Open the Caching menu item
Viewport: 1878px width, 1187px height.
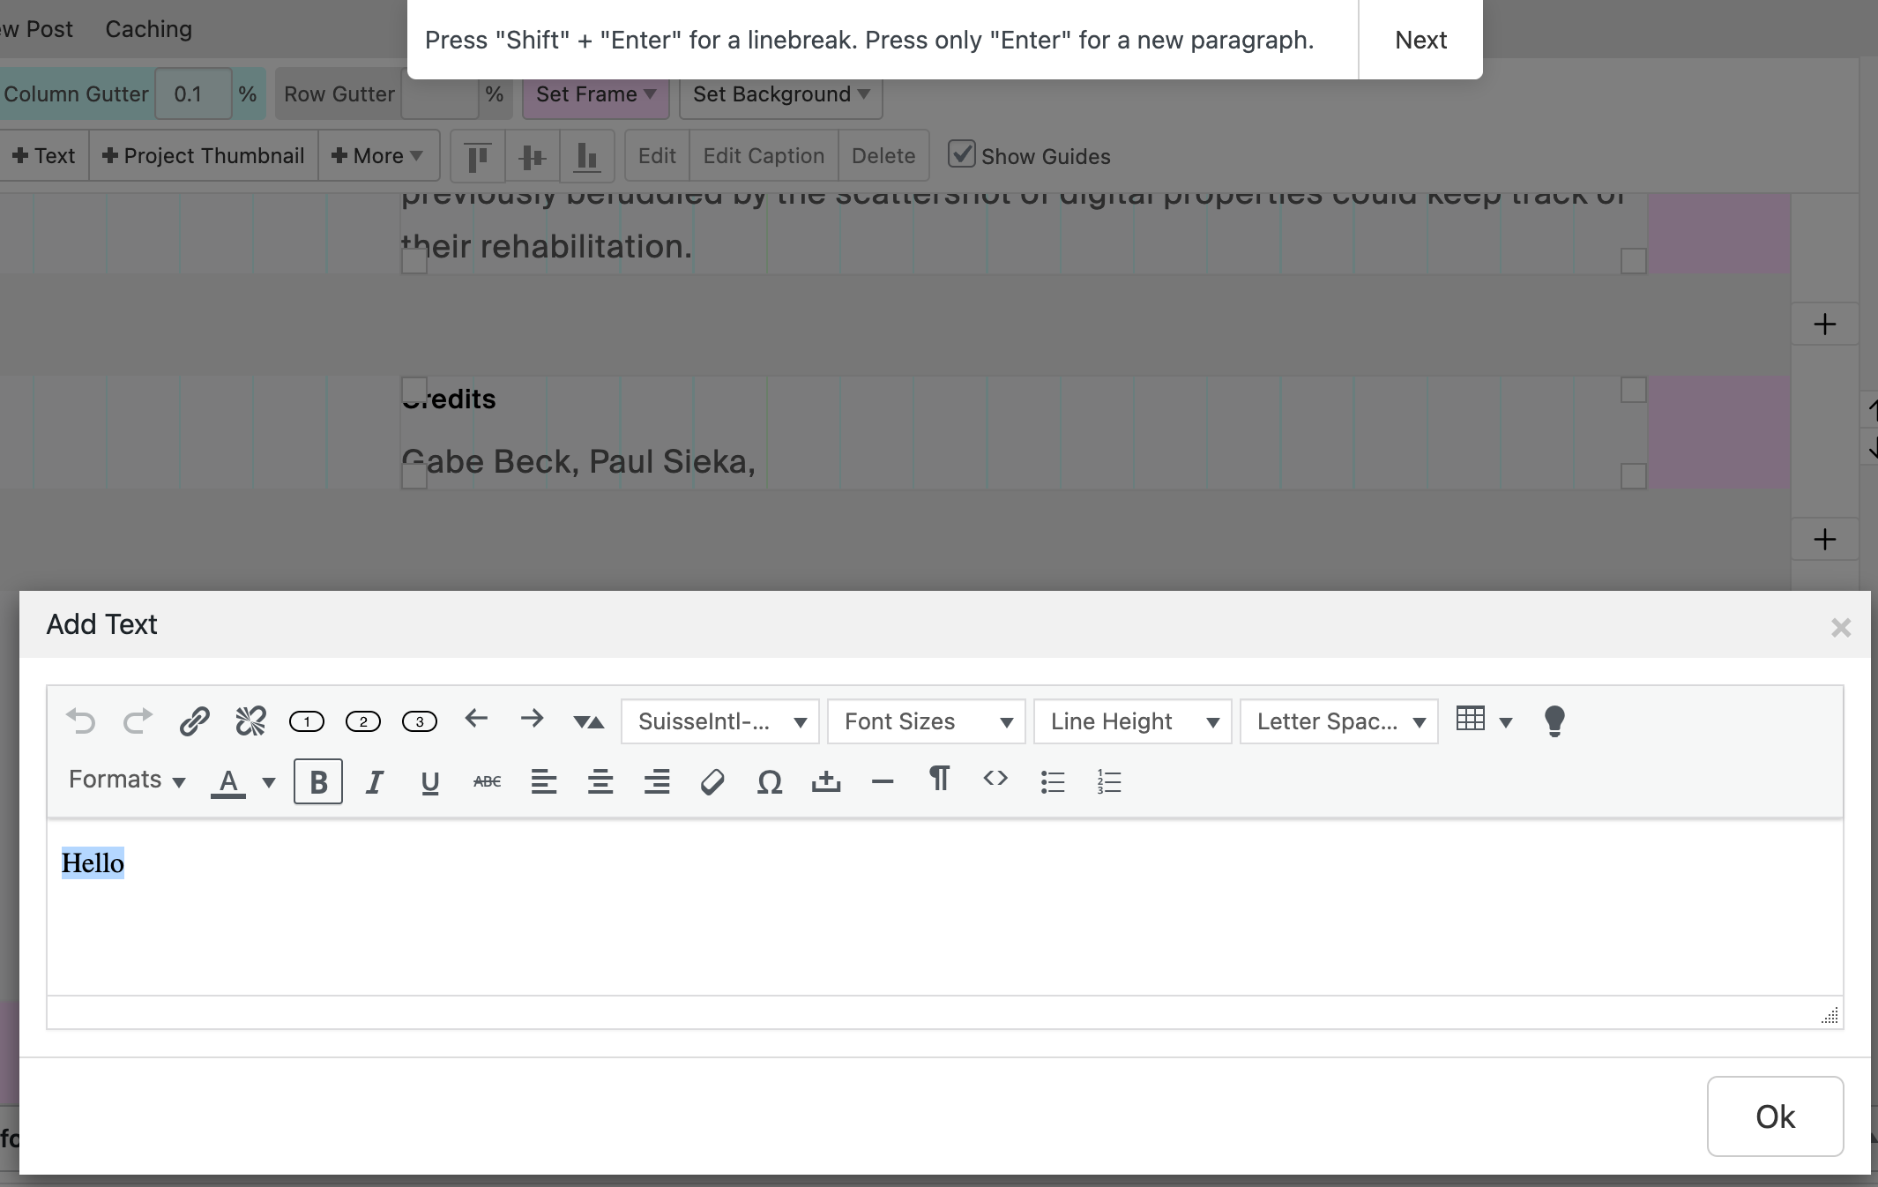(148, 29)
